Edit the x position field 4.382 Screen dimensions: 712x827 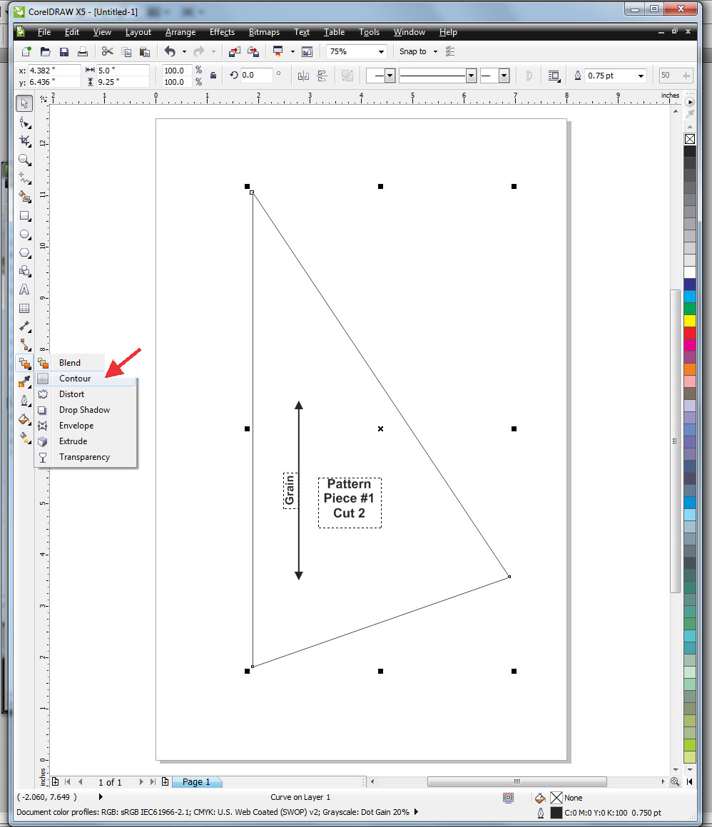pos(54,71)
